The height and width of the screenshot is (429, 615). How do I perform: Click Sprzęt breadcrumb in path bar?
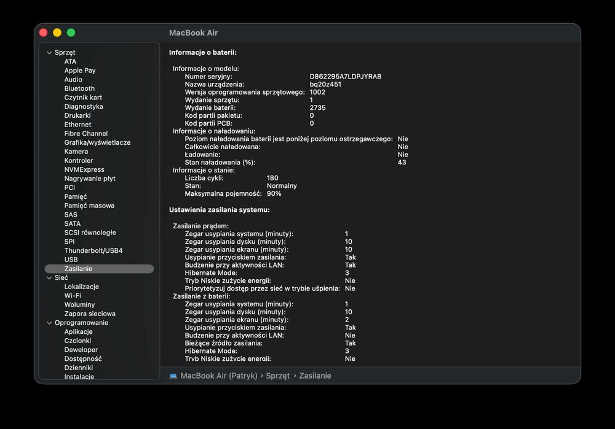coord(278,376)
